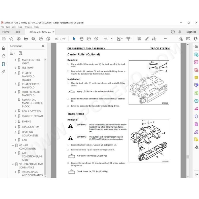Click the document scroll down arrow
199x199 pixels.
188,177
